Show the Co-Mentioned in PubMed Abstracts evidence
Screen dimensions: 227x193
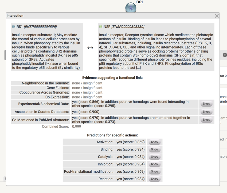point(206,120)
